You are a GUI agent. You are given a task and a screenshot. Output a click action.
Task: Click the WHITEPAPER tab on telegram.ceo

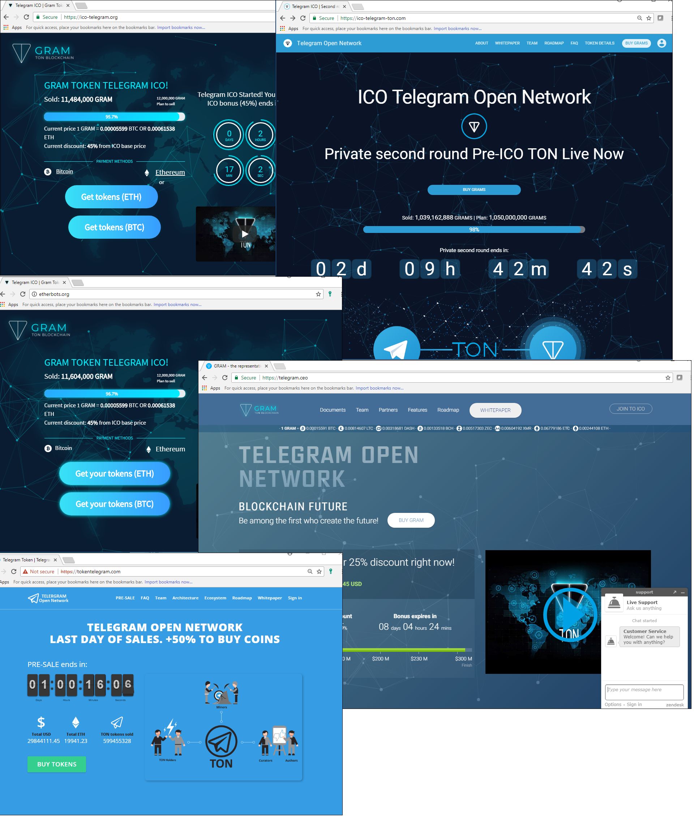[496, 407]
